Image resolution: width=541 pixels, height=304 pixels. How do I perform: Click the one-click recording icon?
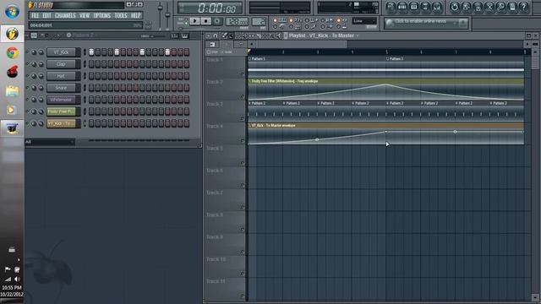[500, 7]
